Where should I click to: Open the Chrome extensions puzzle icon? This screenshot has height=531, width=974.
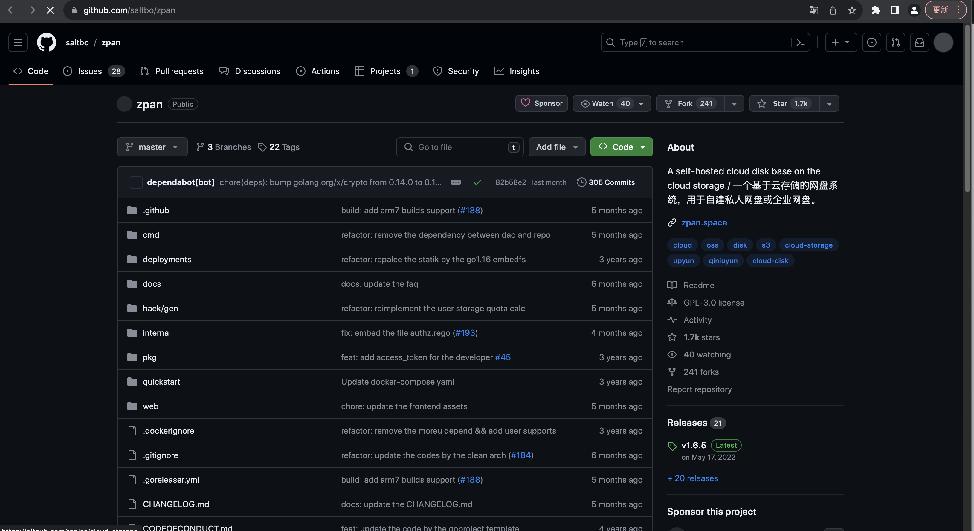(875, 10)
